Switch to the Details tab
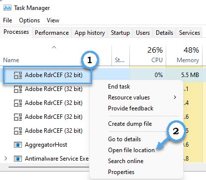Viewport: 206px width, 180px height. tap(164, 33)
